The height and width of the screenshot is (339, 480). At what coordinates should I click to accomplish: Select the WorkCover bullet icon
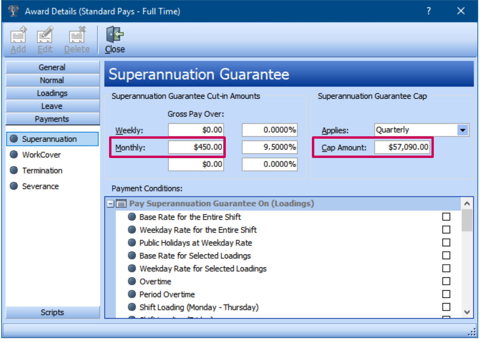pyautogui.click(x=14, y=154)
